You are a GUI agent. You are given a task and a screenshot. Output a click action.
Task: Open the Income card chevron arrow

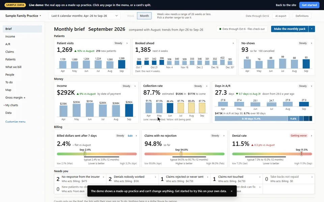point(135,86)
